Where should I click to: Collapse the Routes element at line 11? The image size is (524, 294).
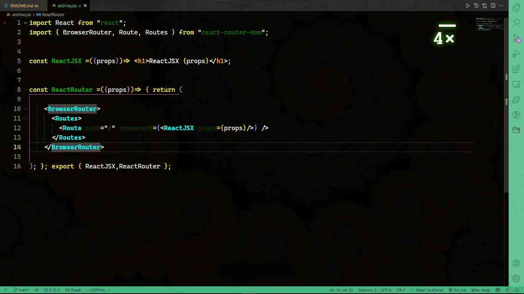click(x=25, y=119)
